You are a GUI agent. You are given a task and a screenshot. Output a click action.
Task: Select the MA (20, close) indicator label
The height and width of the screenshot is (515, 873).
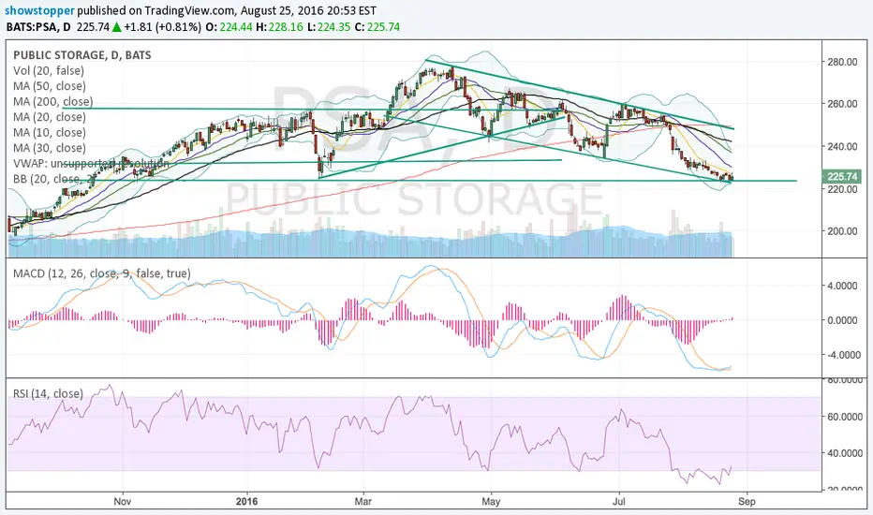click(50, 117)
